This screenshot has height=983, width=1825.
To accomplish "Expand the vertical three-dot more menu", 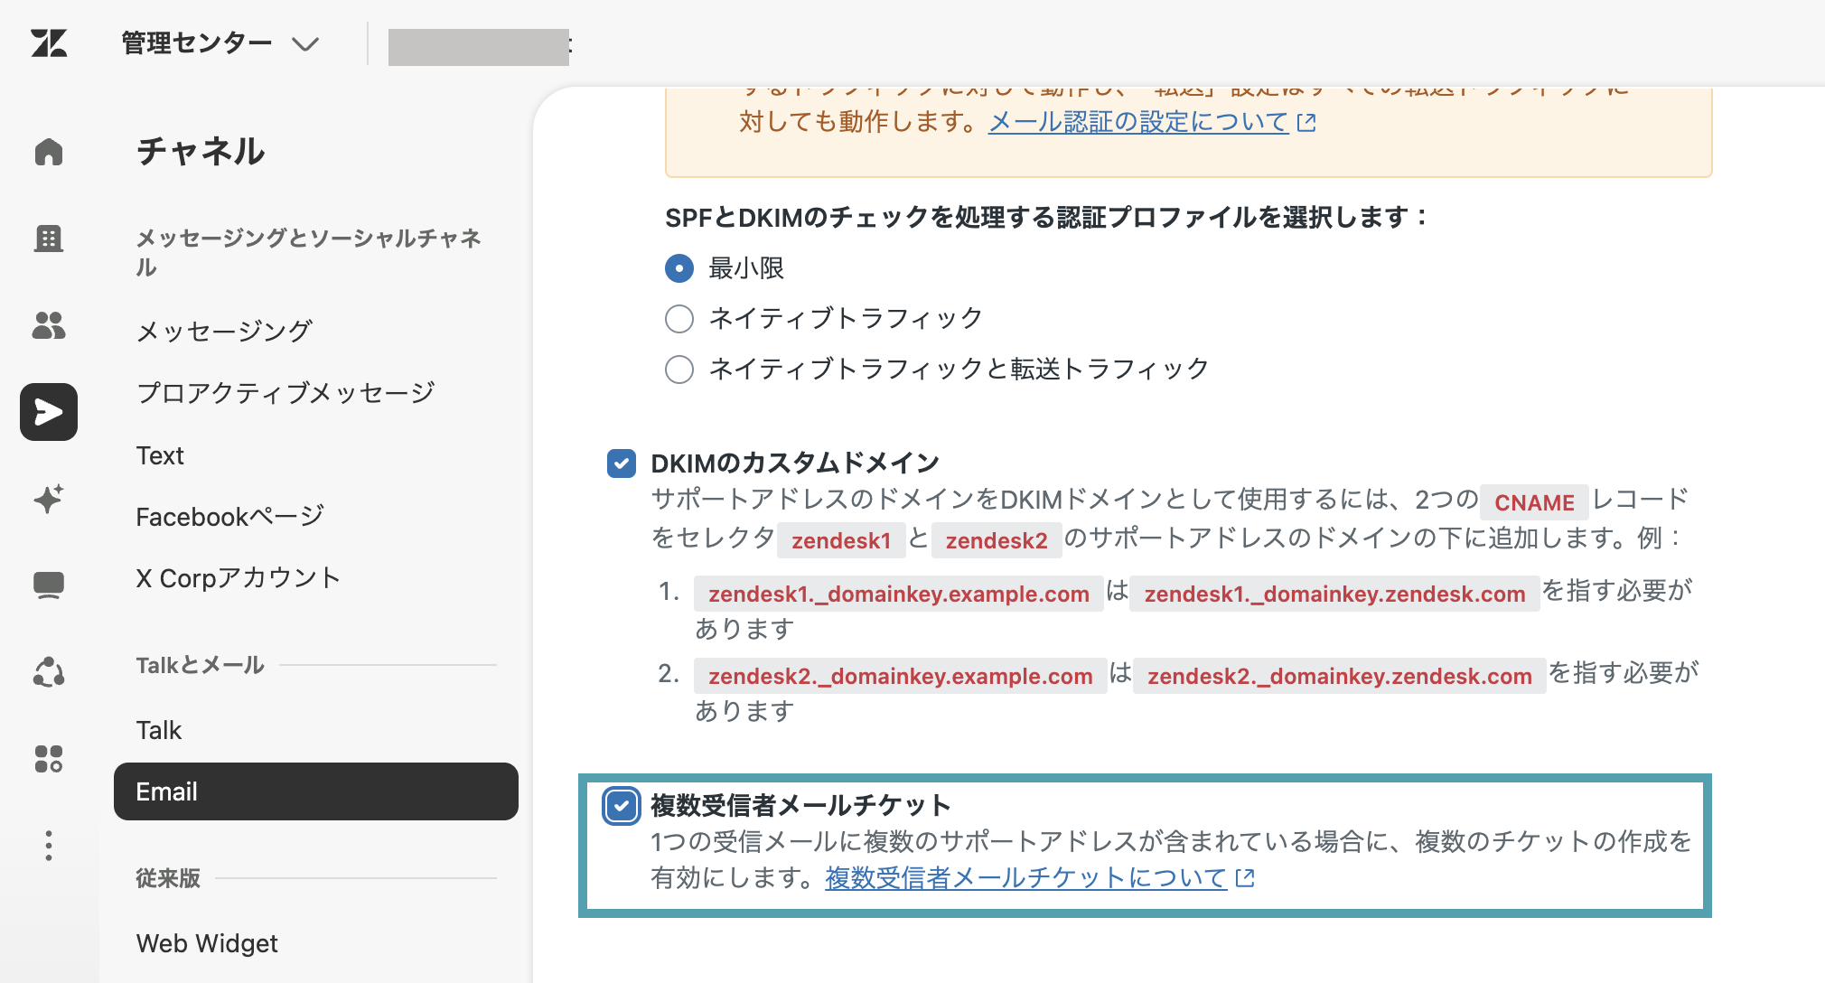I will (49, 846).
